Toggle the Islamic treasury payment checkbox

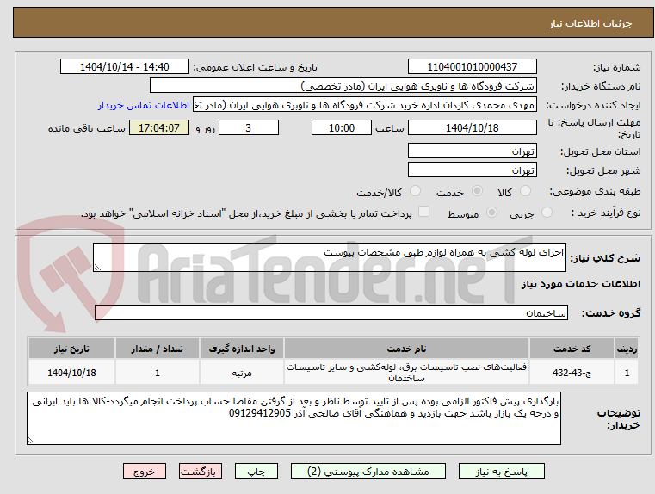[424, 212]
